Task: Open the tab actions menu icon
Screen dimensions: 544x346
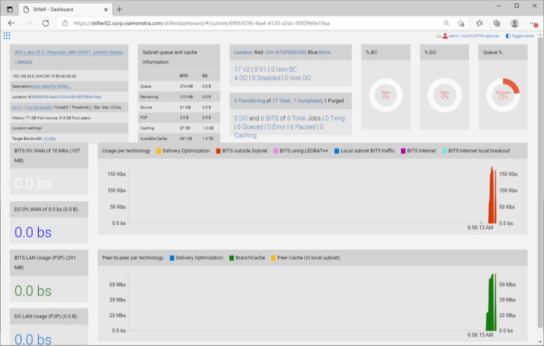Action: pyautogui.click(x=10, y=9)
